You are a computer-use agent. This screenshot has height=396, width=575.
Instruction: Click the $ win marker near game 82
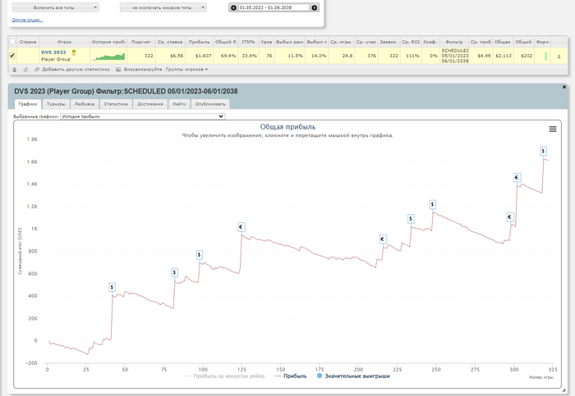(x=174, y=273)
